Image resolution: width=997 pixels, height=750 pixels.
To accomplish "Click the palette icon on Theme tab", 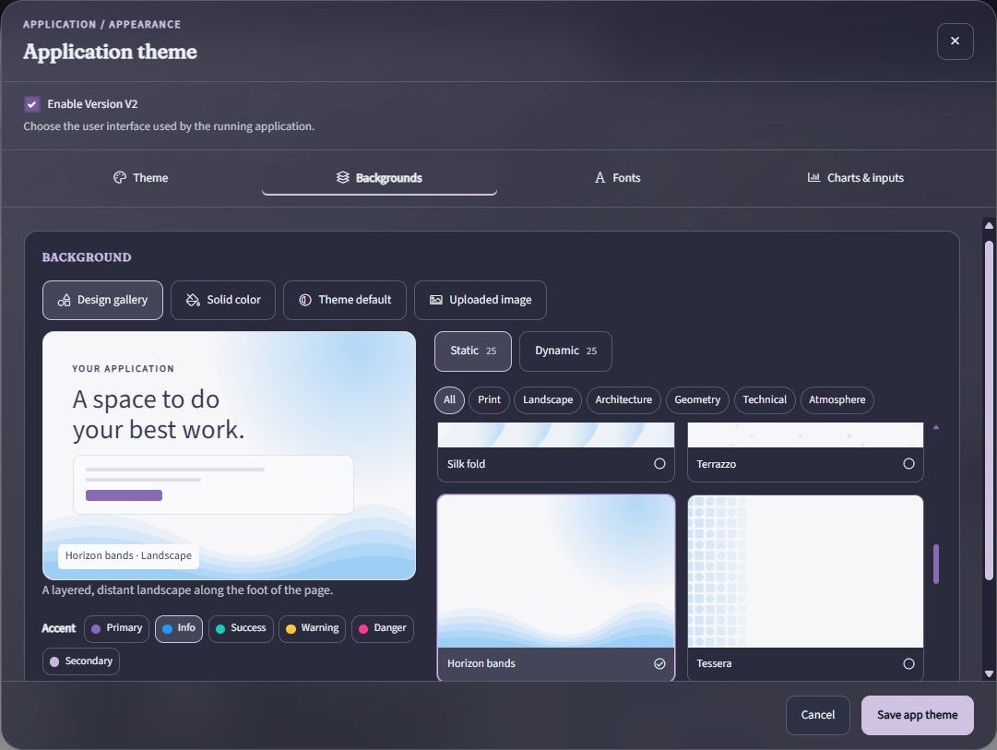I will coord(120,177).
